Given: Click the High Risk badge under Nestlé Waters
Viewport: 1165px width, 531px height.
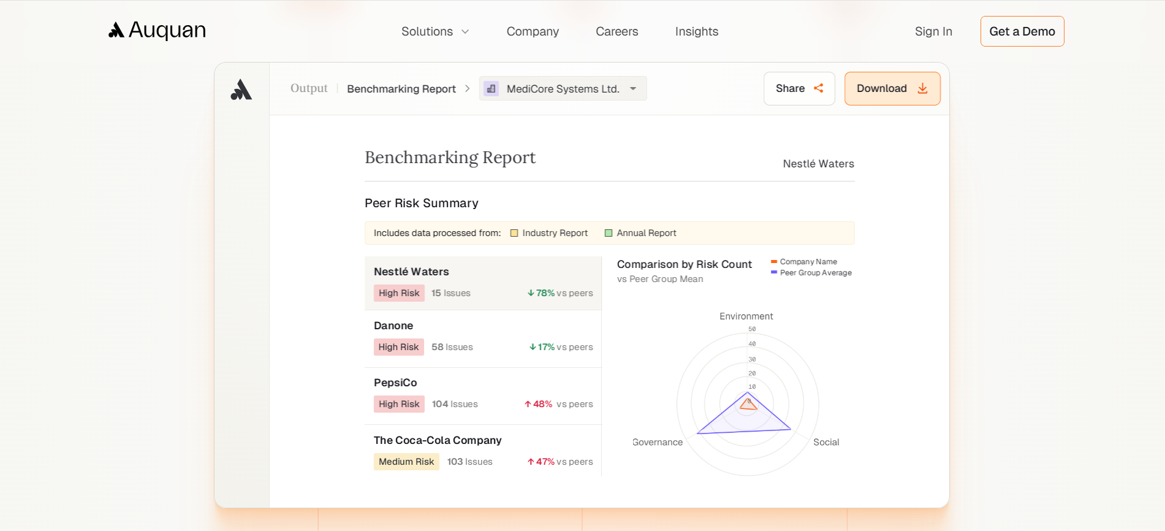Looking at the screenshot, I should 399,293.
